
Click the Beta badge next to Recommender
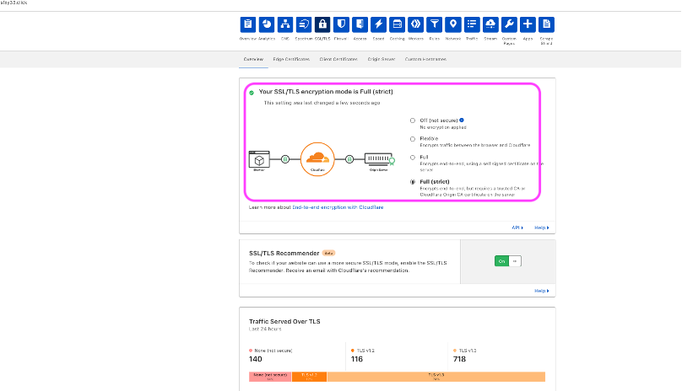tap(329, 254)
